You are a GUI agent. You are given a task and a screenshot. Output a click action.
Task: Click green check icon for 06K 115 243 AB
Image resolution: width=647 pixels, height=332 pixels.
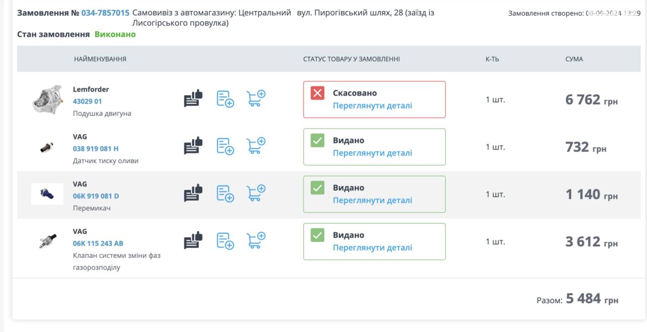point(317,235)
